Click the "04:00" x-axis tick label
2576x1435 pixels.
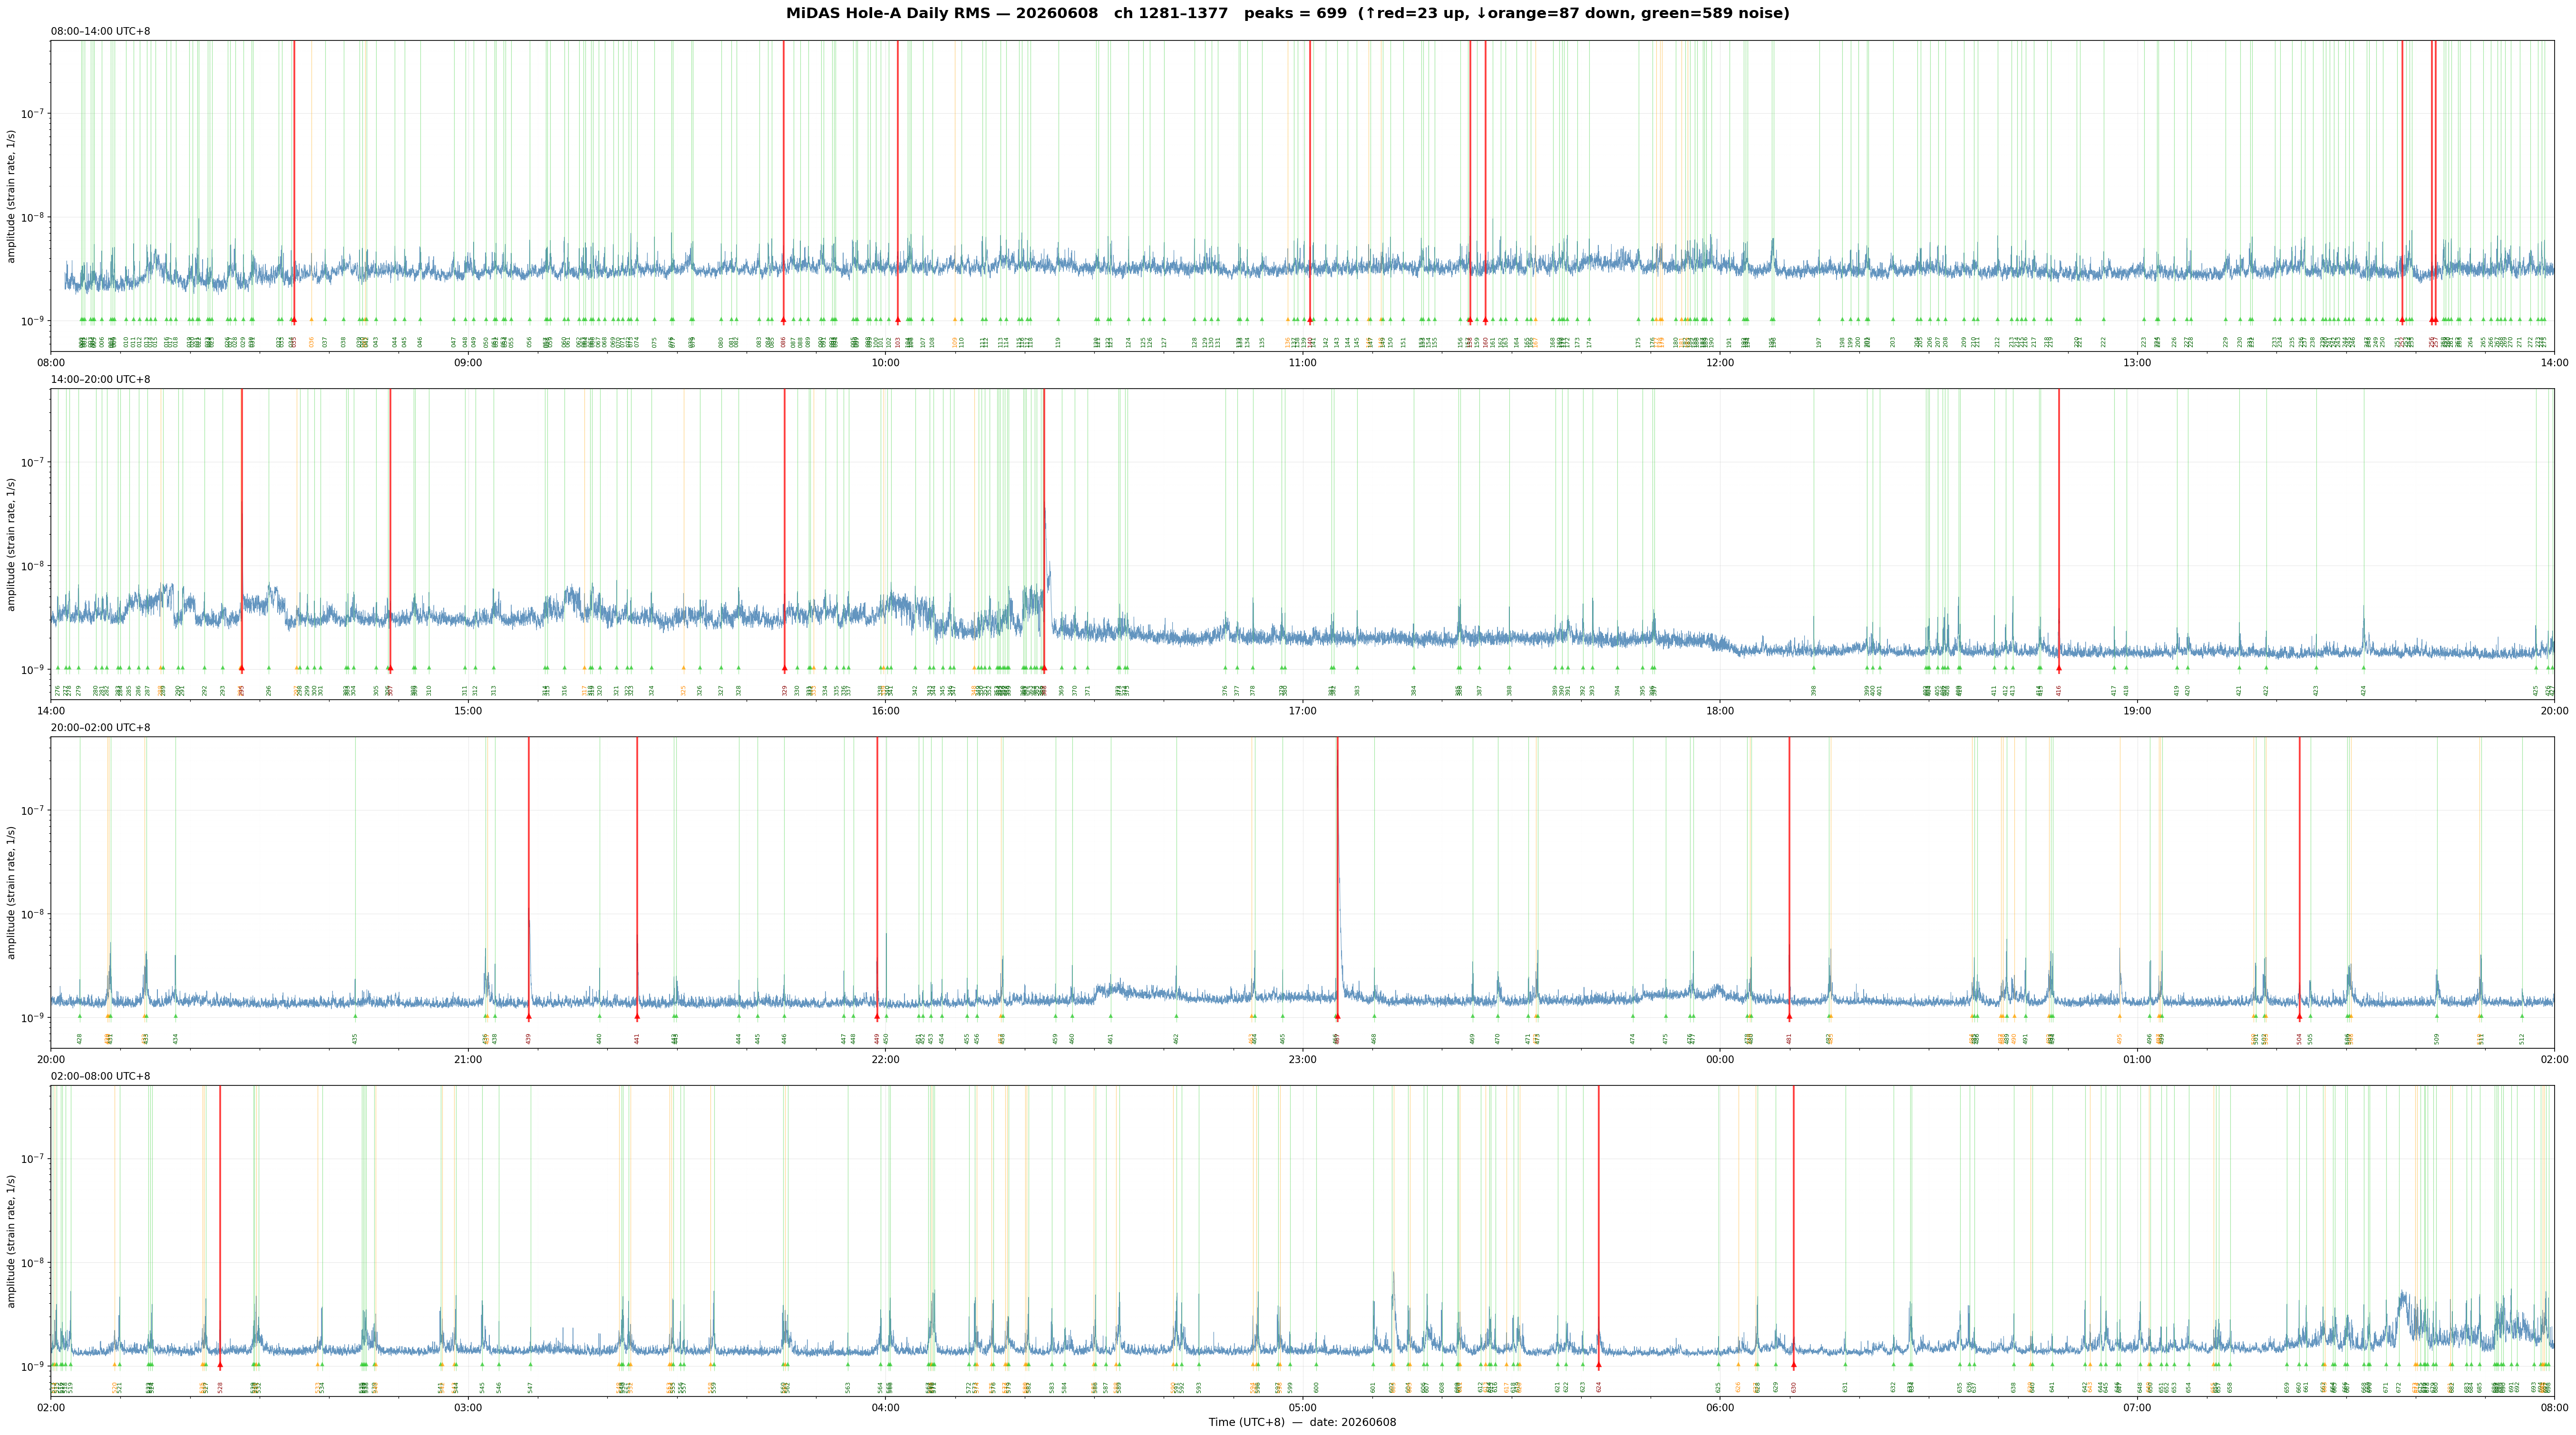[885, 1408]
